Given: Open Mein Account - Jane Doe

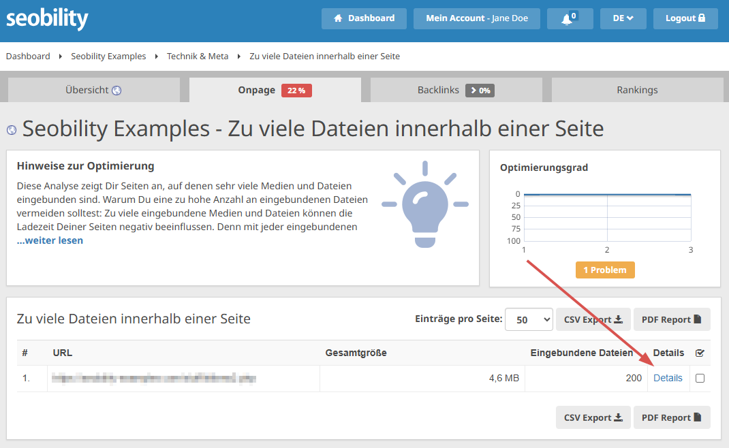Looking at the screenshot, I should 476,18.
